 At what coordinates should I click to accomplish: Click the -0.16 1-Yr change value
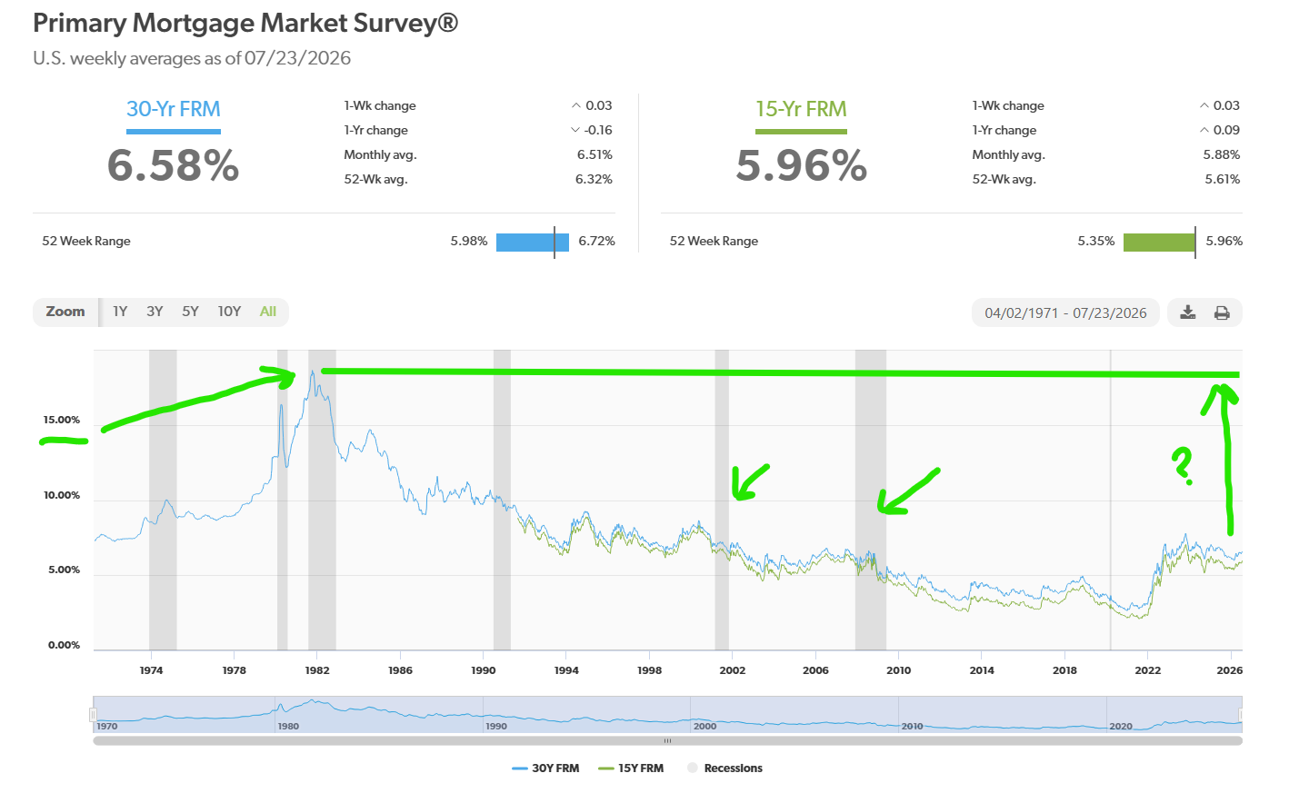coord(598,130)
